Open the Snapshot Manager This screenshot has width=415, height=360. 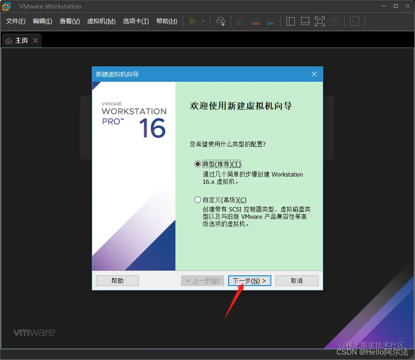pyautogui.click(x=270, y=21)
